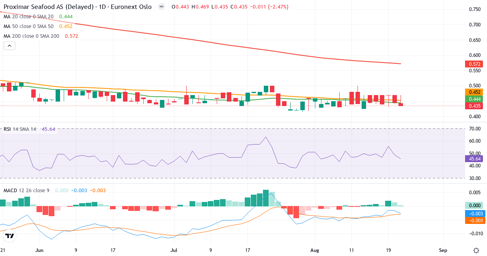The width and height of the screenshot is (487, 256).
Task: Toggle the gray market status pill
Action: point(162,7)
